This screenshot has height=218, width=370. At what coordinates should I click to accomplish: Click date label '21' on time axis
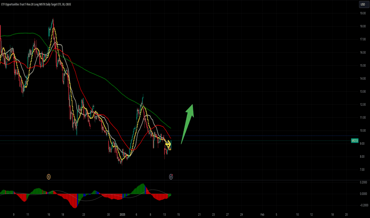199,214
